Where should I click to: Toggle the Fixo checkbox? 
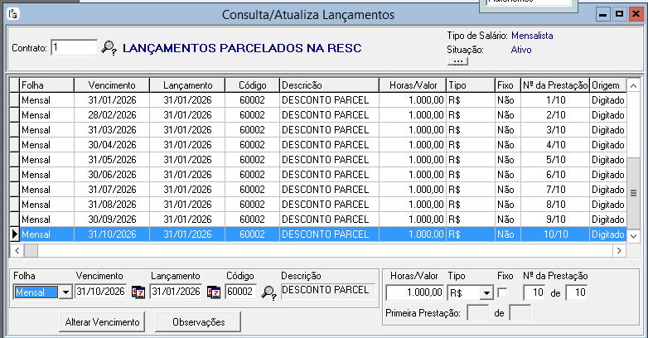(502, 292)
